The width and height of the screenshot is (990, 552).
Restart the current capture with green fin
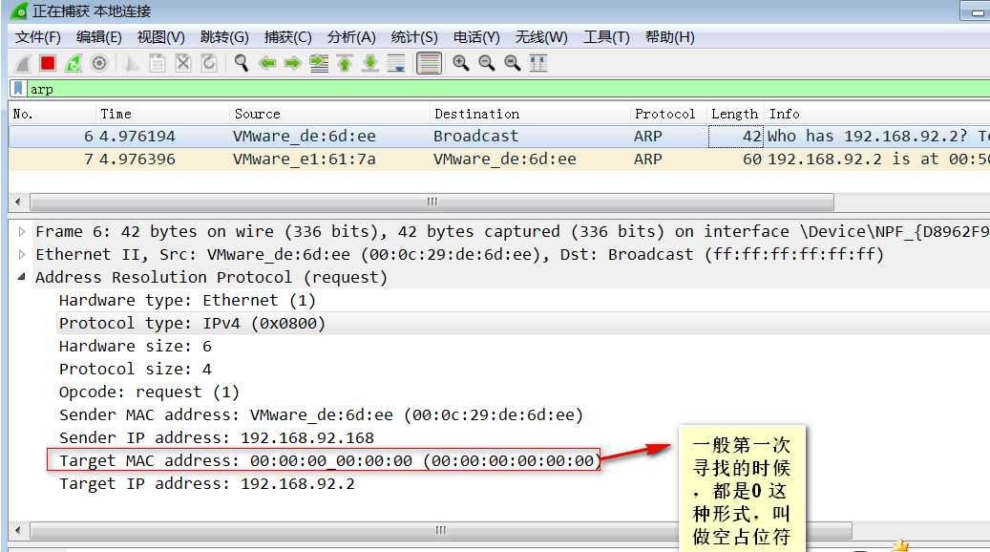[x=74, y=63]
